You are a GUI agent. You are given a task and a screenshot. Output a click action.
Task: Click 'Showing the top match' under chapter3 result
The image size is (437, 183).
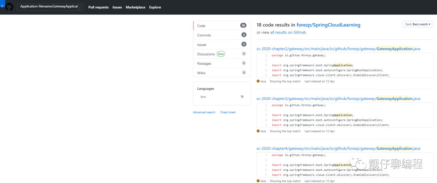[285, 131]
